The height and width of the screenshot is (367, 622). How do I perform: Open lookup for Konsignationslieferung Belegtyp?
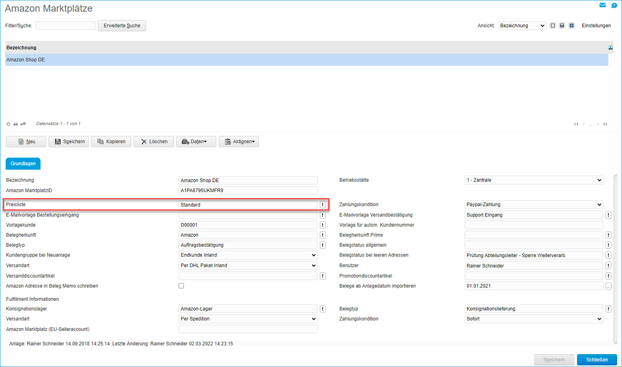point(608,309)
